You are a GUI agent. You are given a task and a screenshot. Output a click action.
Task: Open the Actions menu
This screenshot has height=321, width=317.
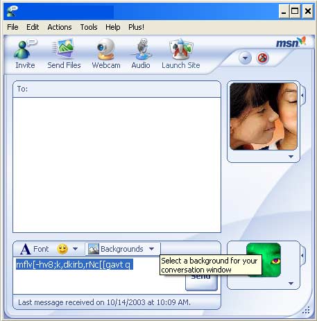pos(60,27)
